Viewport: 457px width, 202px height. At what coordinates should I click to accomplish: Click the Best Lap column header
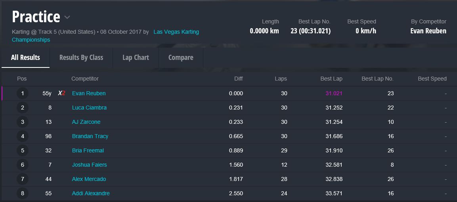click(x=331, y=79)
